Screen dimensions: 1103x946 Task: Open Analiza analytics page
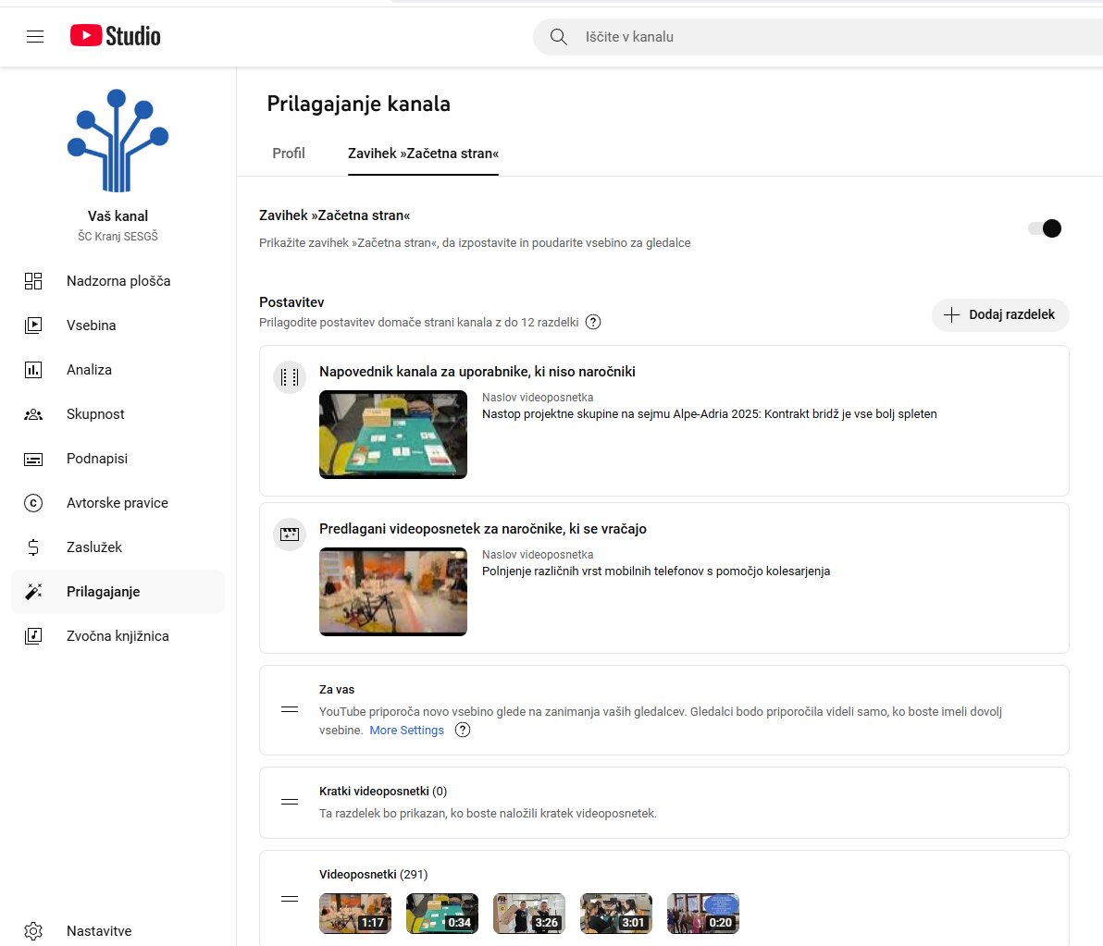point(89,370)
